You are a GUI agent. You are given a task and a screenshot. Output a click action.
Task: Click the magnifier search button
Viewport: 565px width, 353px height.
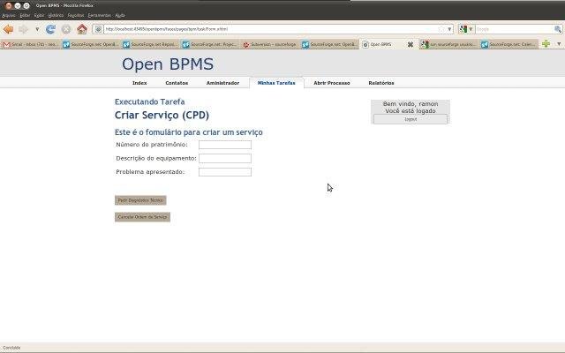[x=558, y=29]
